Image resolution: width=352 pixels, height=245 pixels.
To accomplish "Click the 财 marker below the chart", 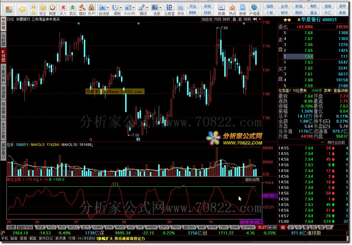I will pos(138,139).
